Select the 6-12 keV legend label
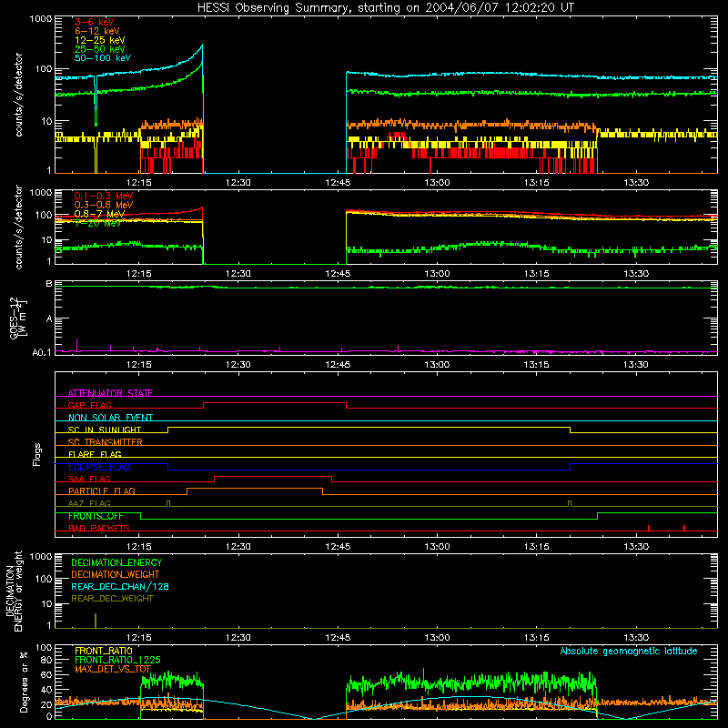This screenshot has height=728, width=728. click(96, 31)
